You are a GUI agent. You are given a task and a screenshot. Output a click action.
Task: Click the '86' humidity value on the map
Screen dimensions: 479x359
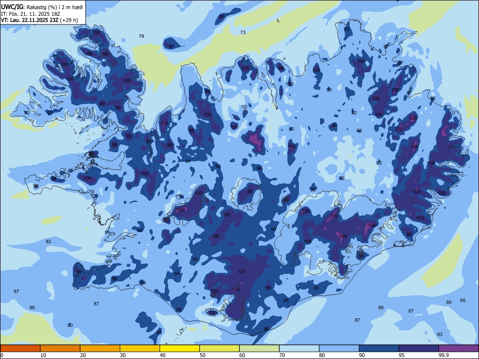coord(32,307)
